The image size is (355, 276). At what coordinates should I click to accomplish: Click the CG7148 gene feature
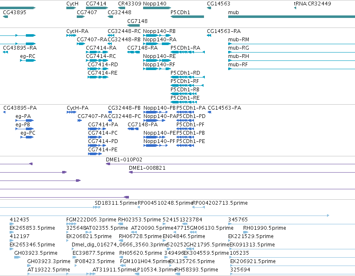point(133,25)
